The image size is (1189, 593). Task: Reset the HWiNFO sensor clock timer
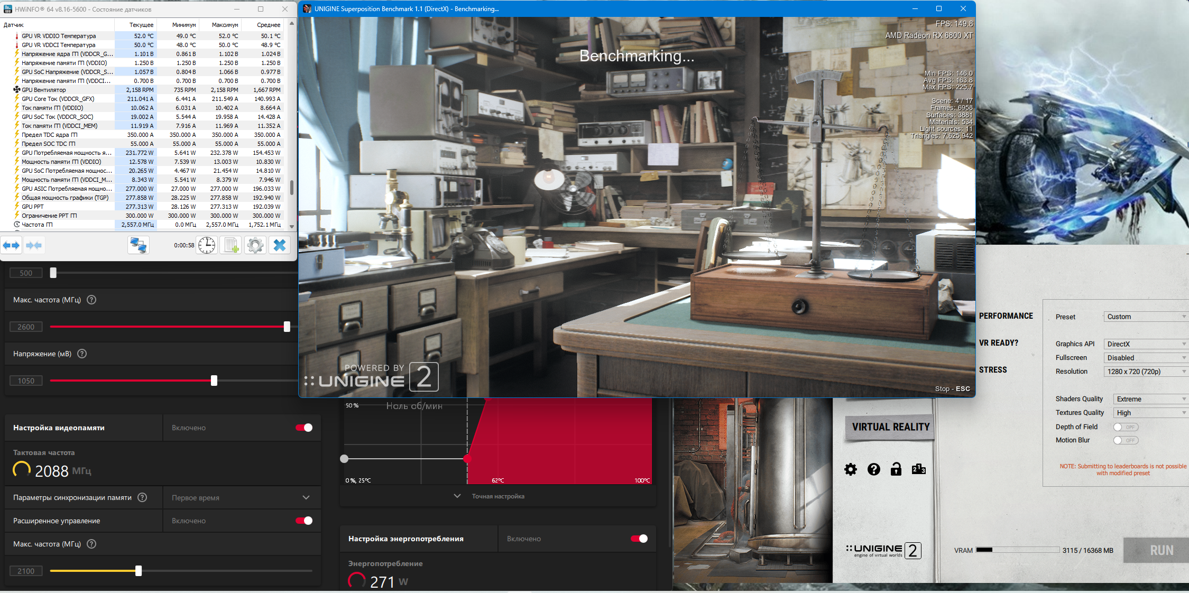[x=207, y=245]
